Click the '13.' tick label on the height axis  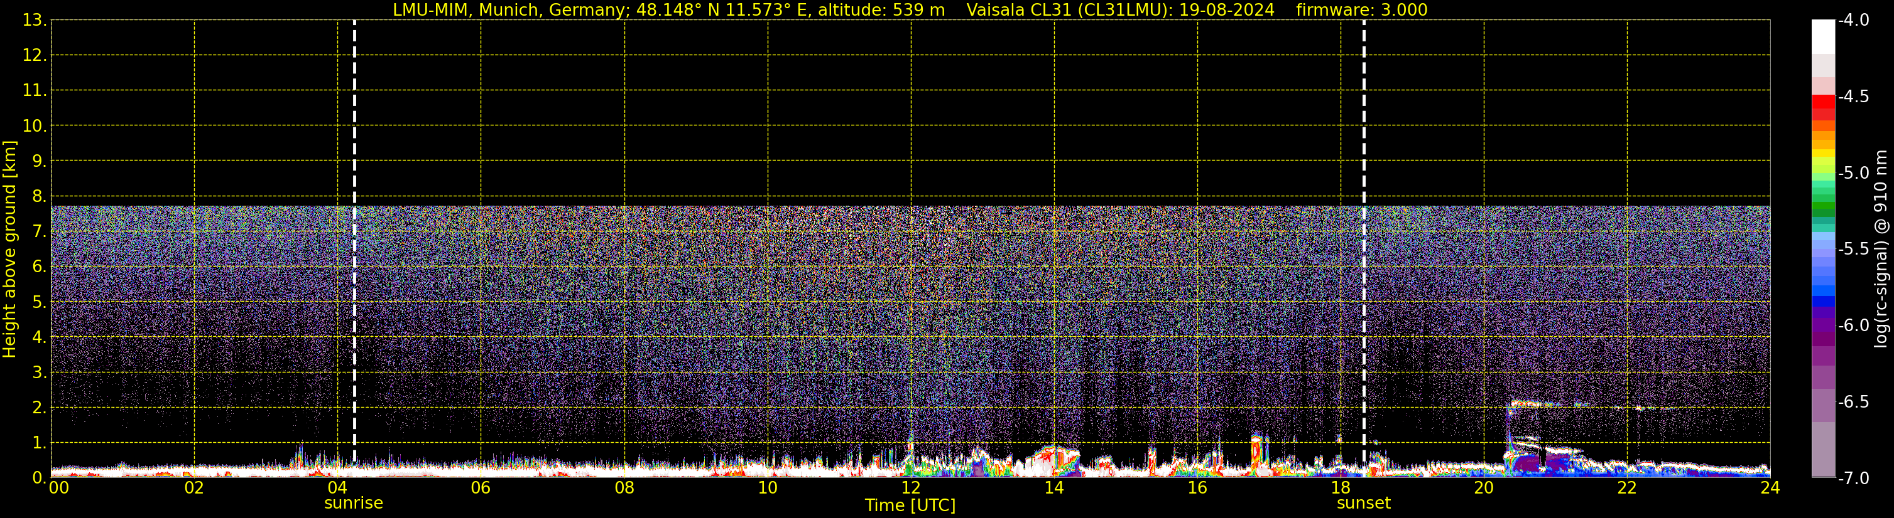pos(35,21)
